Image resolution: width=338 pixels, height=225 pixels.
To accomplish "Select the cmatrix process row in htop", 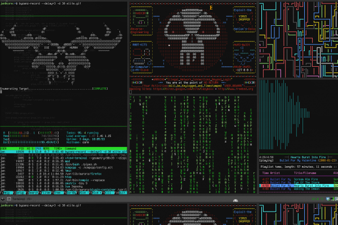I will [x=64, y=183].
